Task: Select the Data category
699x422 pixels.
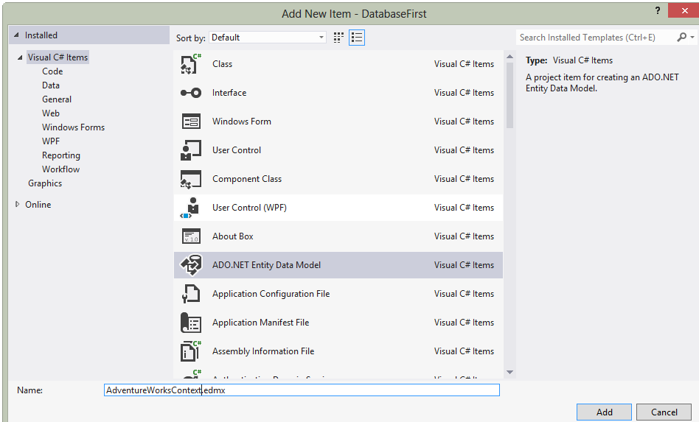Action: click(x=51, y=85)
